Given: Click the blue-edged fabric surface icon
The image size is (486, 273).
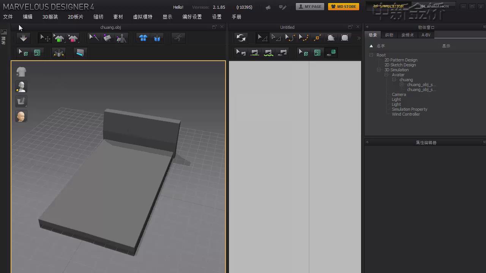Looking at the screenshot, I should click(80, 53).
